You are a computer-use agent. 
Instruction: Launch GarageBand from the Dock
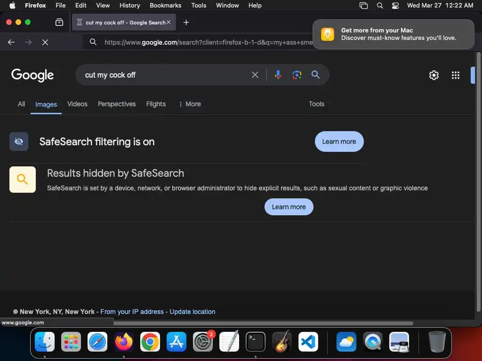(282, 342)
